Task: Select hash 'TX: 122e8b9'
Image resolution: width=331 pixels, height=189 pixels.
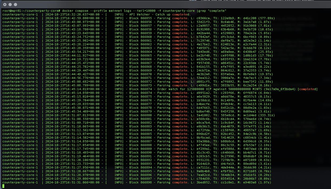Action: [223, 18]
